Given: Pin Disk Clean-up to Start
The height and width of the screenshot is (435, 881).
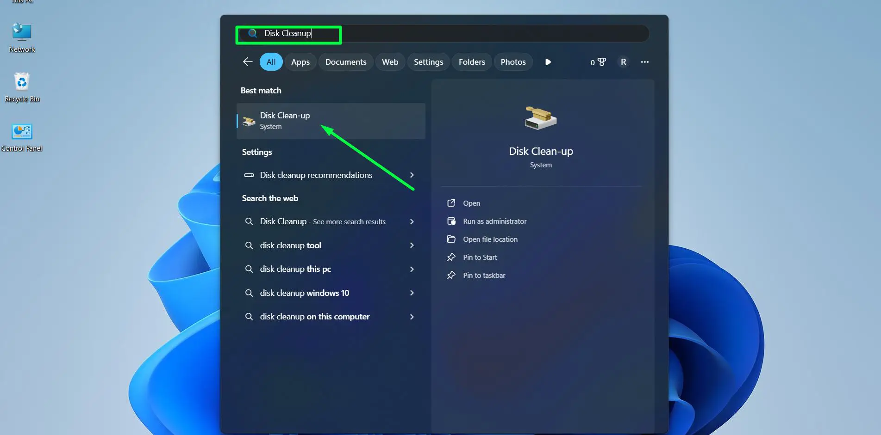Looking at the screenshot, I should pyautogui.click(x=480, y=257).
